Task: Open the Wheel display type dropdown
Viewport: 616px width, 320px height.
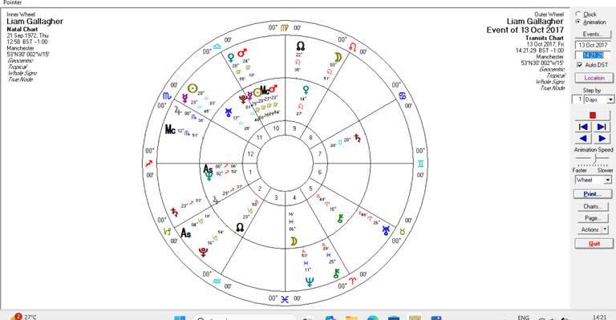Action: [x=608, y=180]
